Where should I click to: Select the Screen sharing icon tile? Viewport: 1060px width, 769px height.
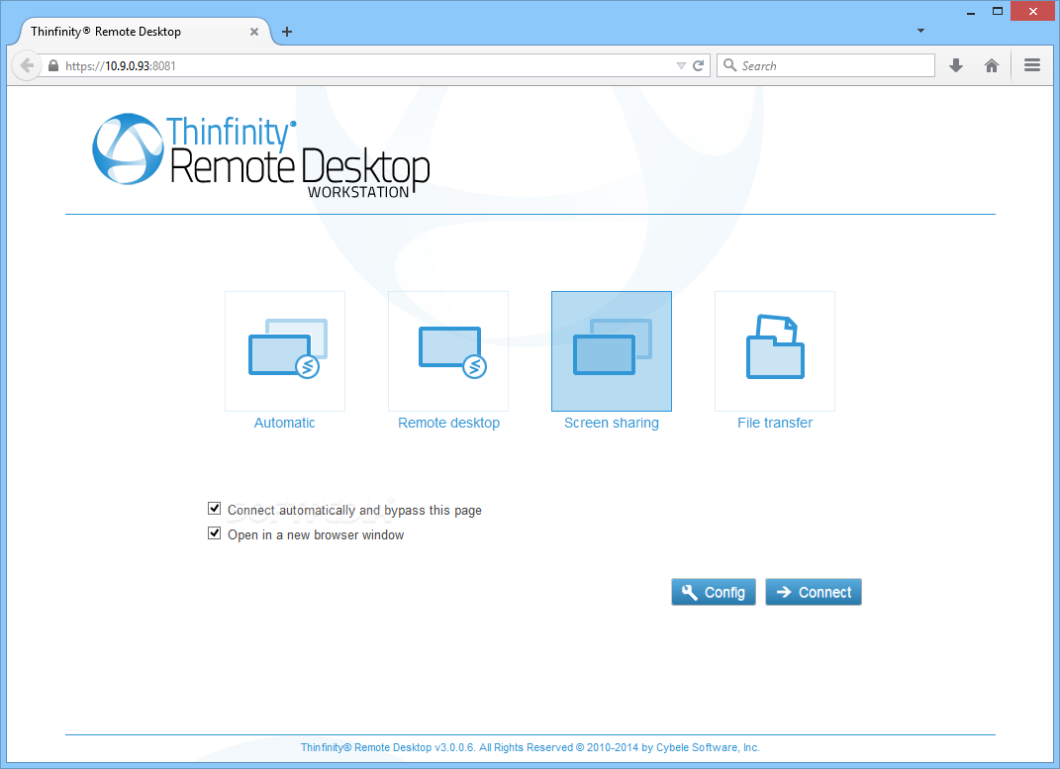coord(611,350)
